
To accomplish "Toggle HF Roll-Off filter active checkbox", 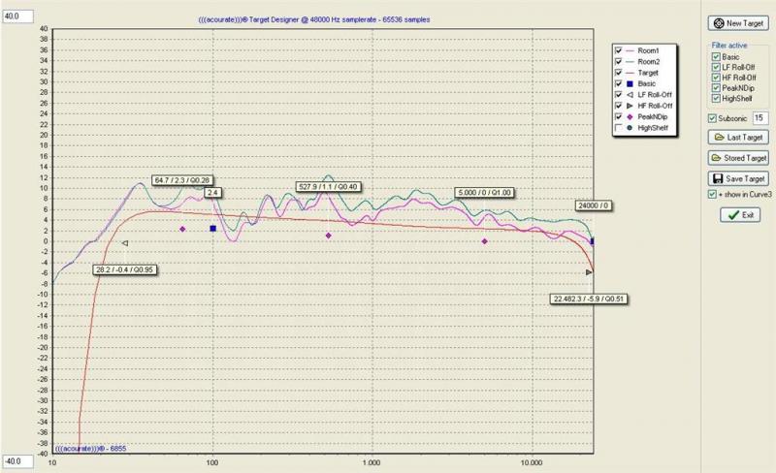I will point(716,78).
